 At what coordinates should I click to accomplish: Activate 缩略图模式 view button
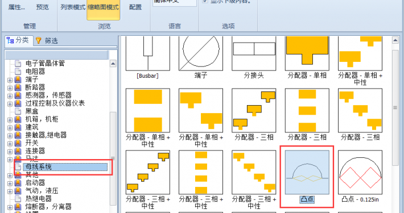pos(104,7)
